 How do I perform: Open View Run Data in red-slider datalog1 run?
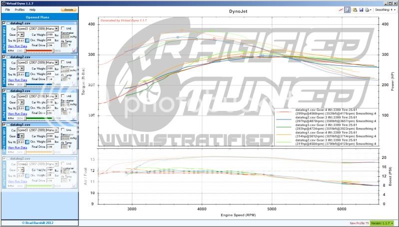(17, 46)
